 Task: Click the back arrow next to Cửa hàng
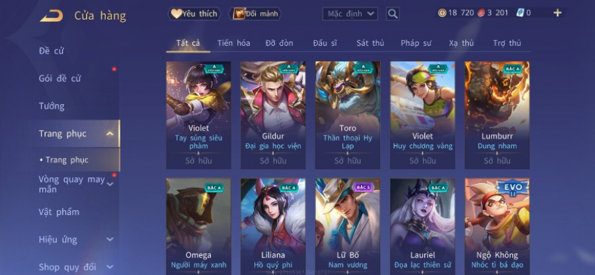[x=51, y=16]
